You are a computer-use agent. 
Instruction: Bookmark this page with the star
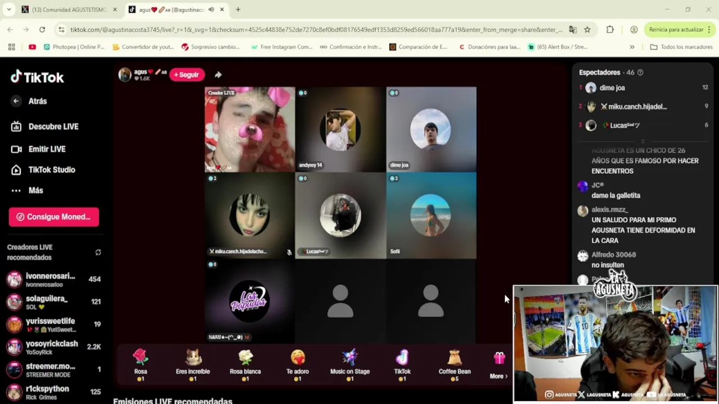(587, 29)
